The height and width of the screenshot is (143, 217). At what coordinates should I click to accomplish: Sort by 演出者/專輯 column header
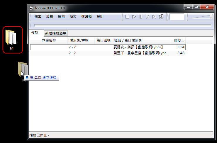[x=81, y=41]
